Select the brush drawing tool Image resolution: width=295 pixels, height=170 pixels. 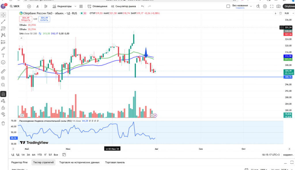point(3,49)
